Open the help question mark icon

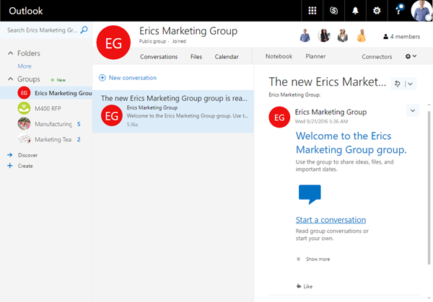click(398, 10)
